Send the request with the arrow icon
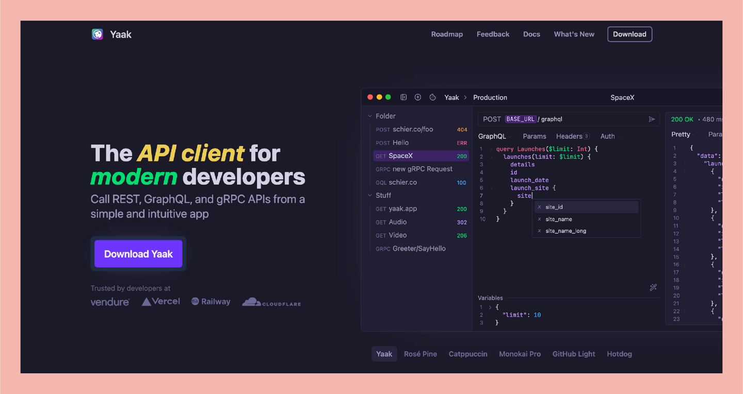This screenshot has width=743, height=394. (652, 119)
